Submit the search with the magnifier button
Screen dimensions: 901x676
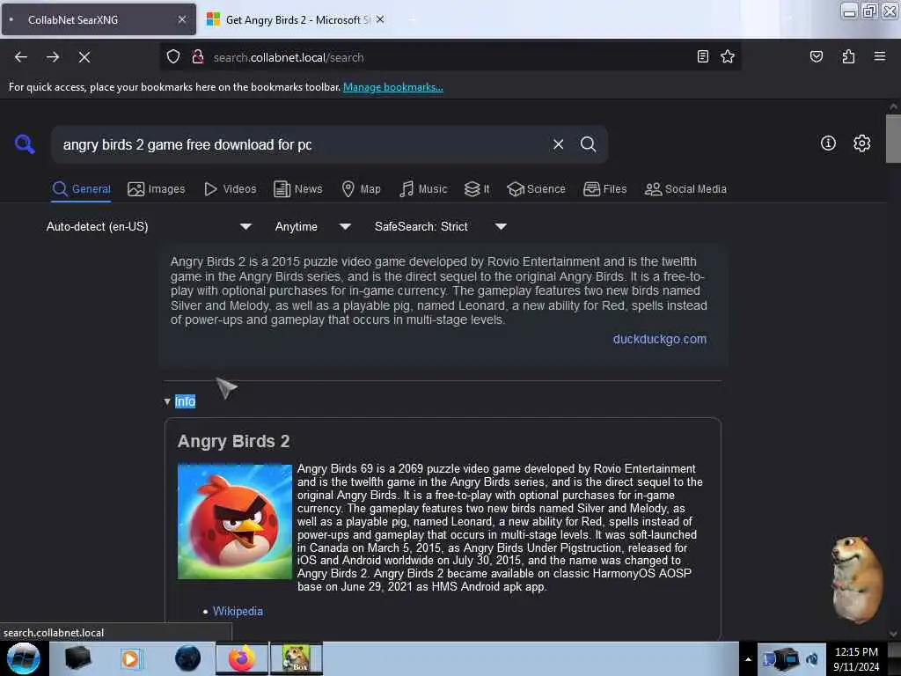[x=588, y=144]
